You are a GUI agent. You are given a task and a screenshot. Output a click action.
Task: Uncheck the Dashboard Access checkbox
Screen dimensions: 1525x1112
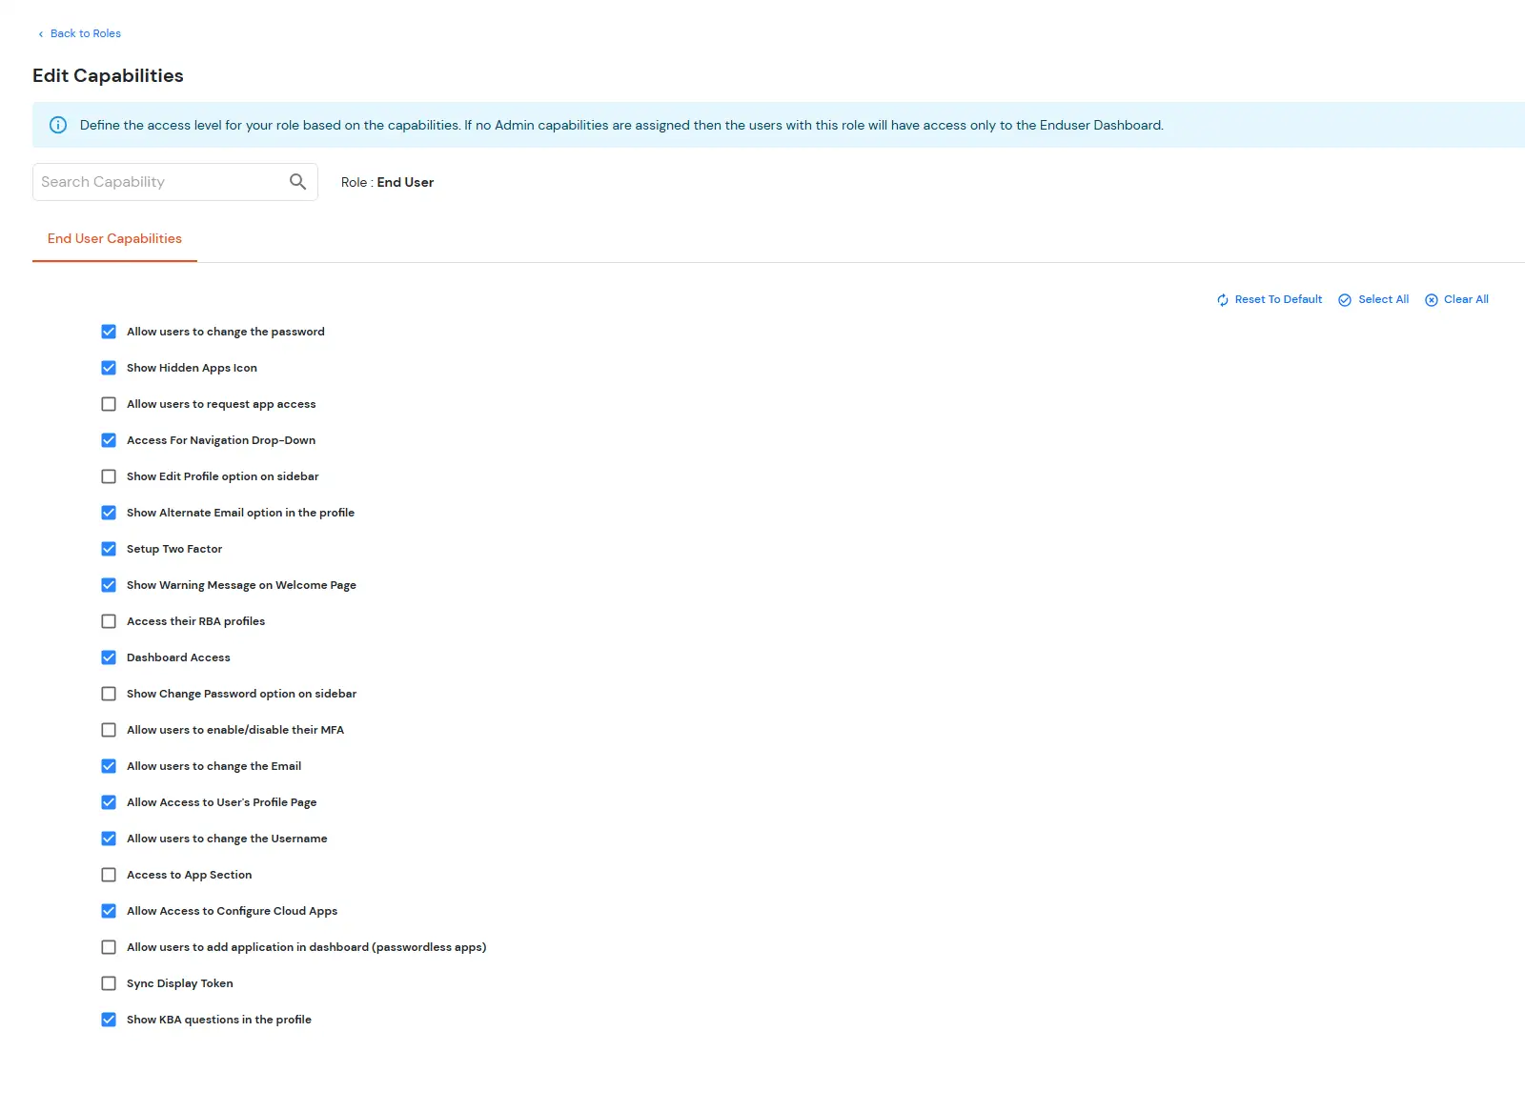[x=109, y=657]
